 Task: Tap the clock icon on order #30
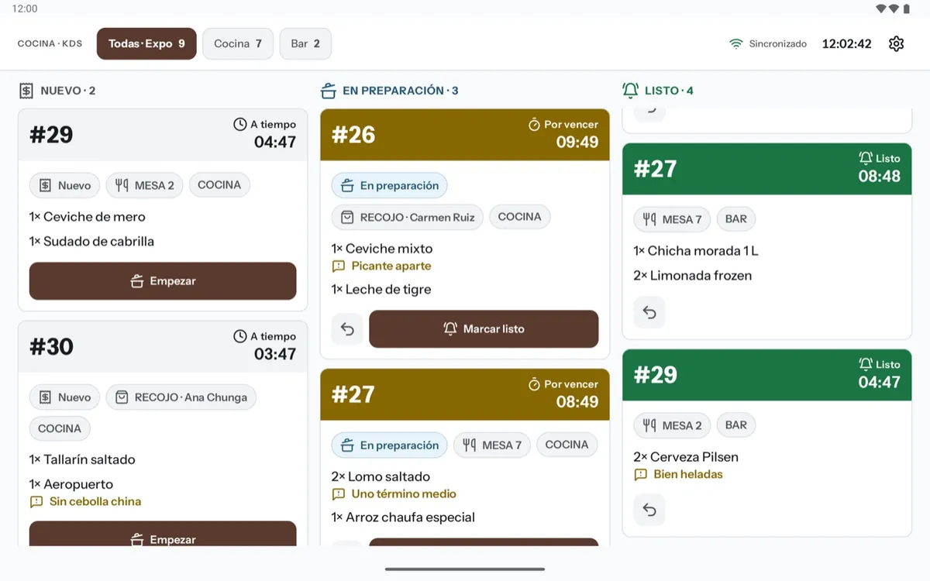pos(240,336)
